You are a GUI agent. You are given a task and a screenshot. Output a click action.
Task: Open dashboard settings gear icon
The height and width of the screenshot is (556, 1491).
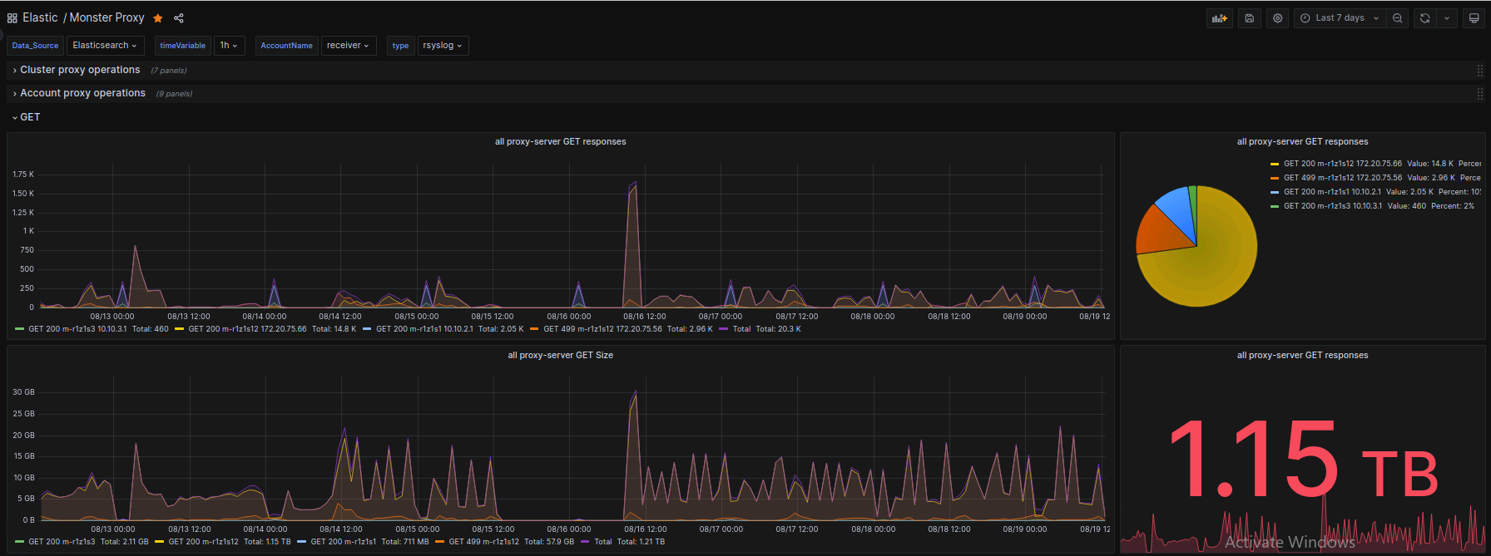pos(1278,18)
